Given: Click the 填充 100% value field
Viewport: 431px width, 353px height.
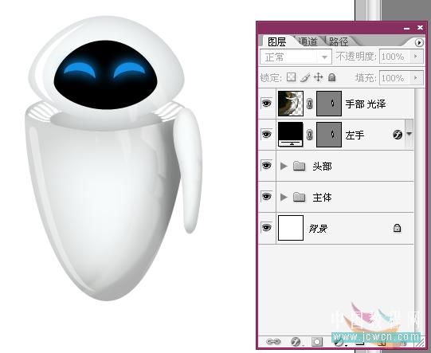Looking at the screenshot, I should [x=394, y=78].
